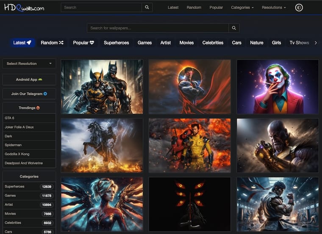Open the Dark trending link
Image resolution: width=322 pixels, height=234 pixels.
click(29, 136)
